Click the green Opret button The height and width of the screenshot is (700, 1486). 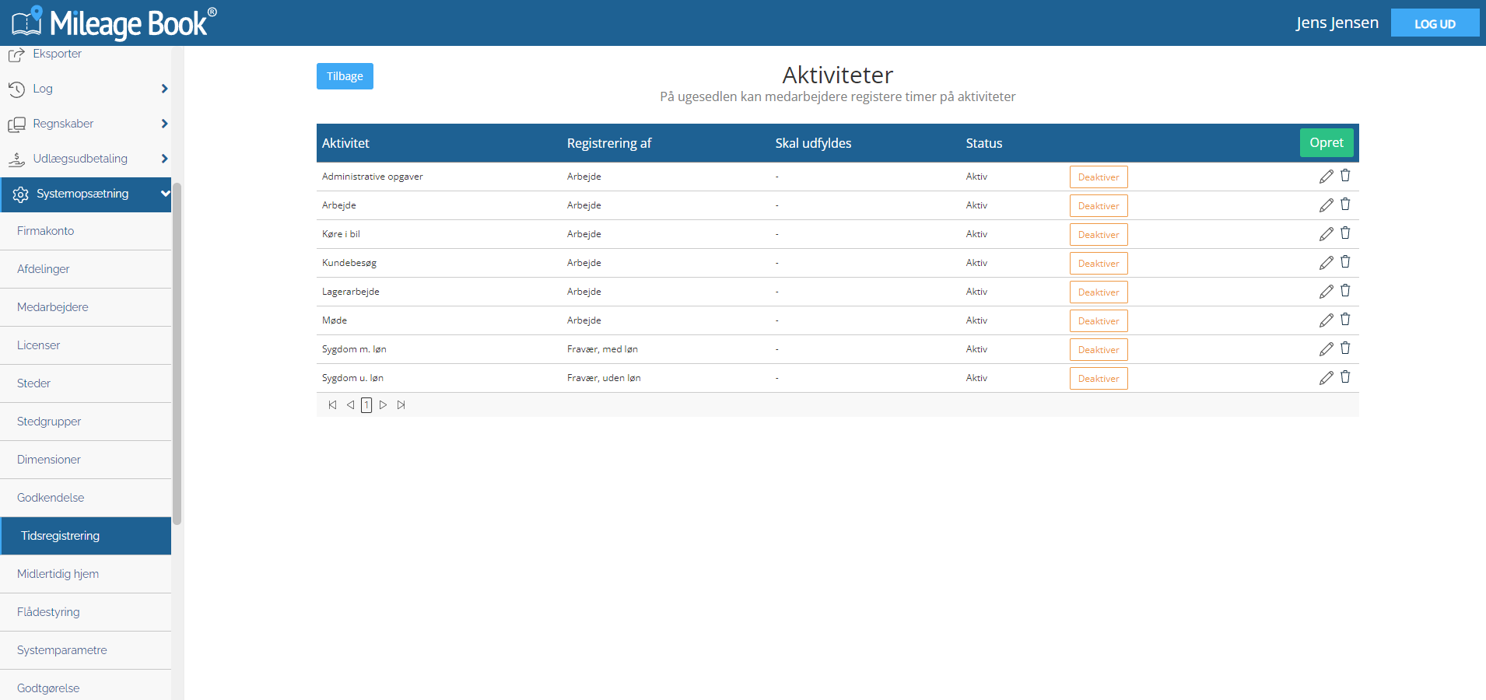pos(1327,142)
